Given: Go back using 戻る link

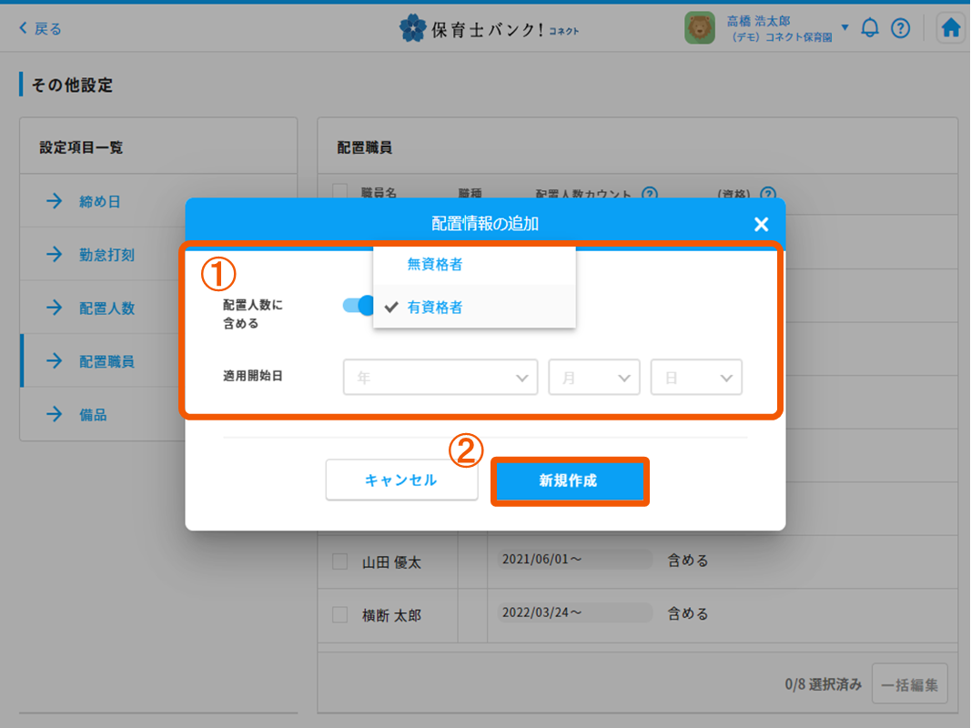Looking at the screenshot, I should [x=40, y=29].
